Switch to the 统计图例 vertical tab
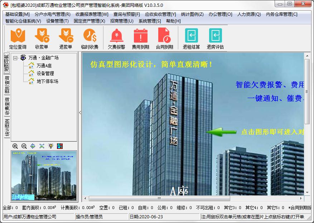 (x=7, y=127)
